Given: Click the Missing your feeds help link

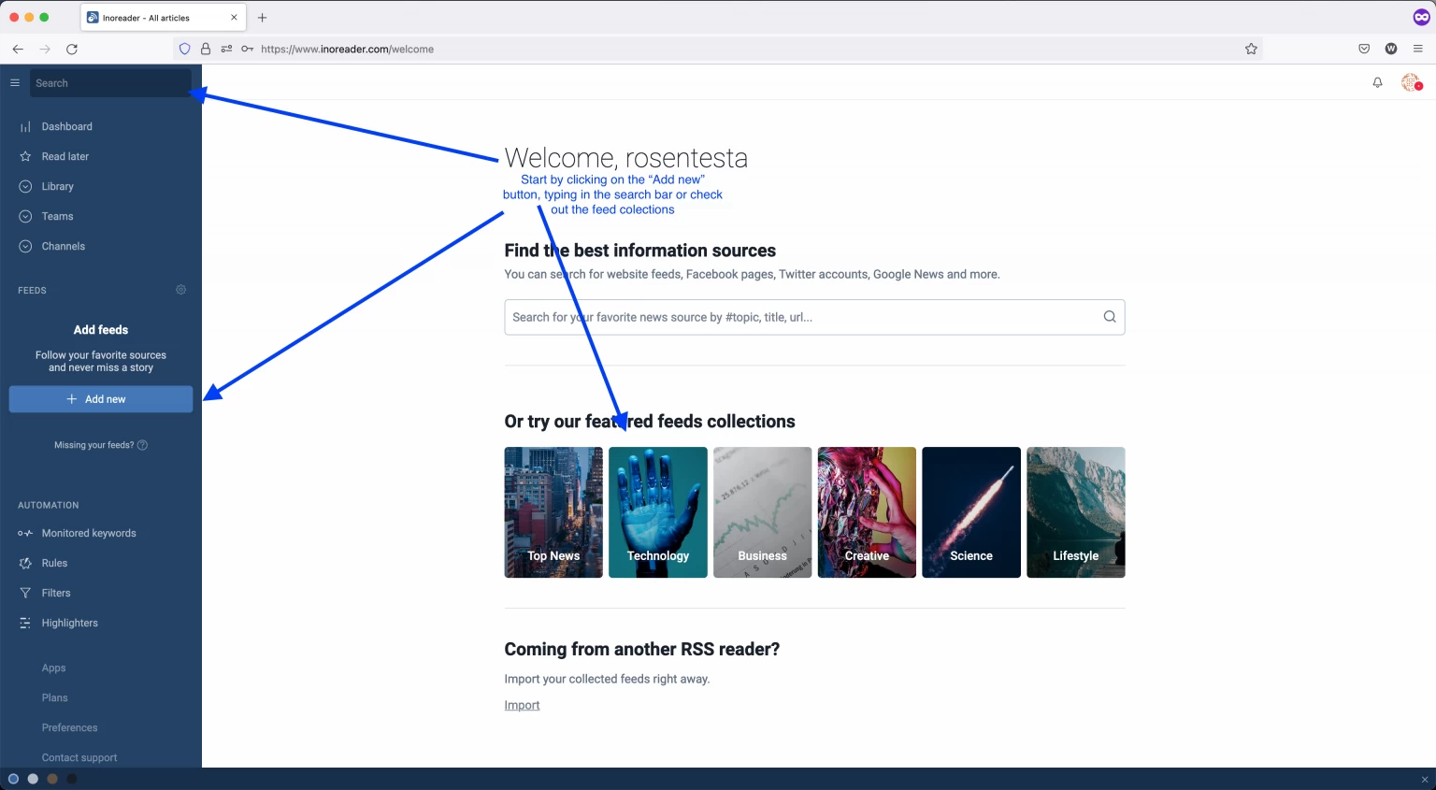Looking at the screenshot, I should tap(100, 444).
